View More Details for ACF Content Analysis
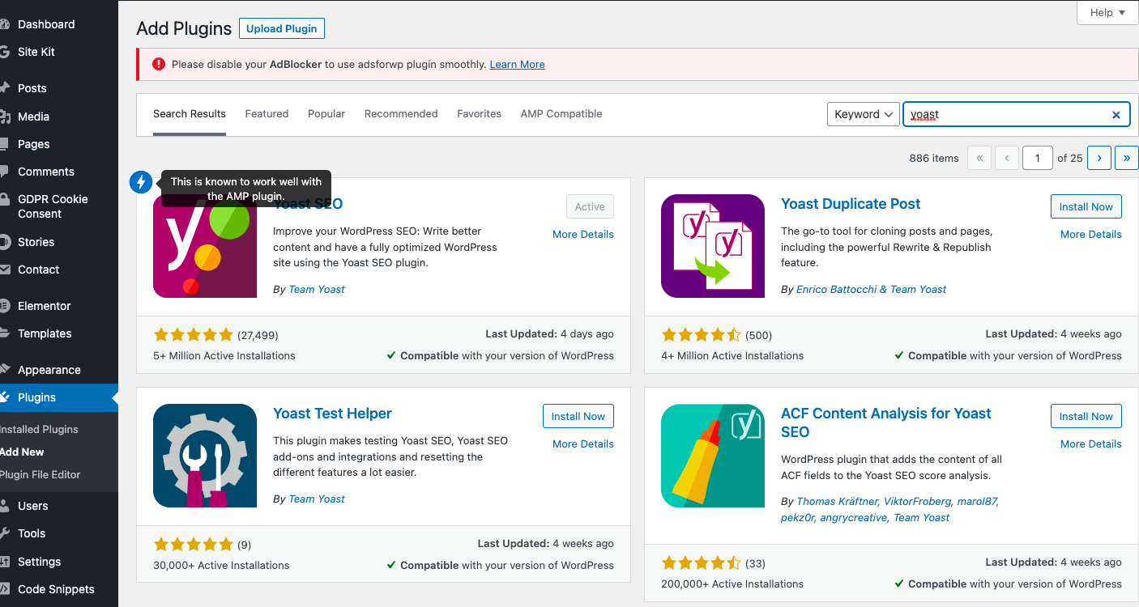The image size is (1139, 607). pyautogui.click(x=1091, y=444)
